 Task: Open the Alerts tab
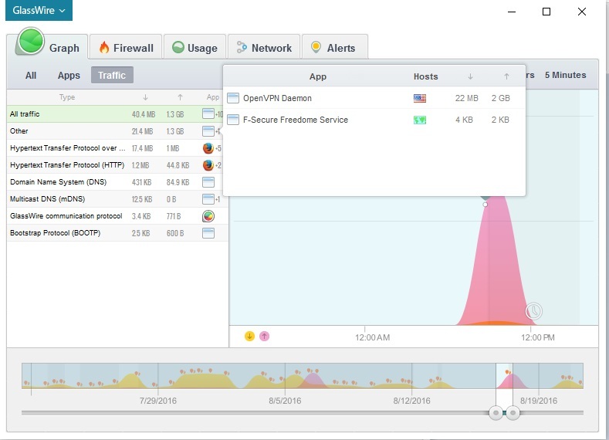tap(333, 48)
